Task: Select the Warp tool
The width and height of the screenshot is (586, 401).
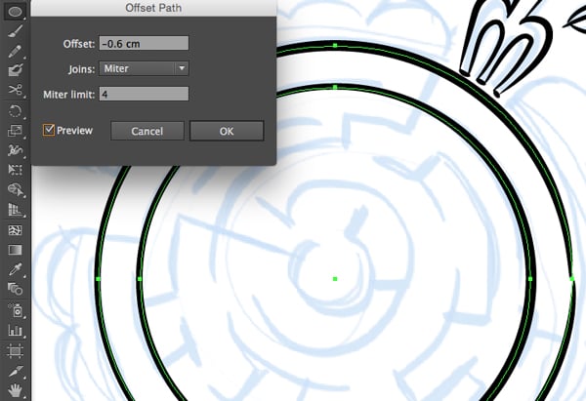Action: pos(15,150)
